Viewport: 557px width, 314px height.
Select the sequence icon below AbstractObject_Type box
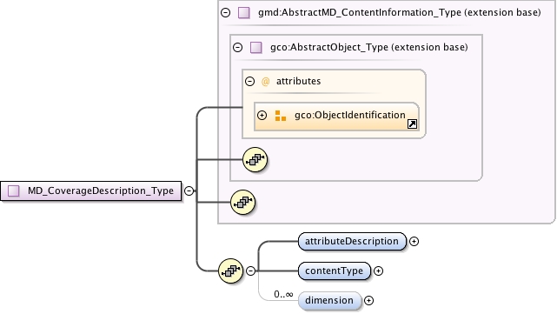243,203
